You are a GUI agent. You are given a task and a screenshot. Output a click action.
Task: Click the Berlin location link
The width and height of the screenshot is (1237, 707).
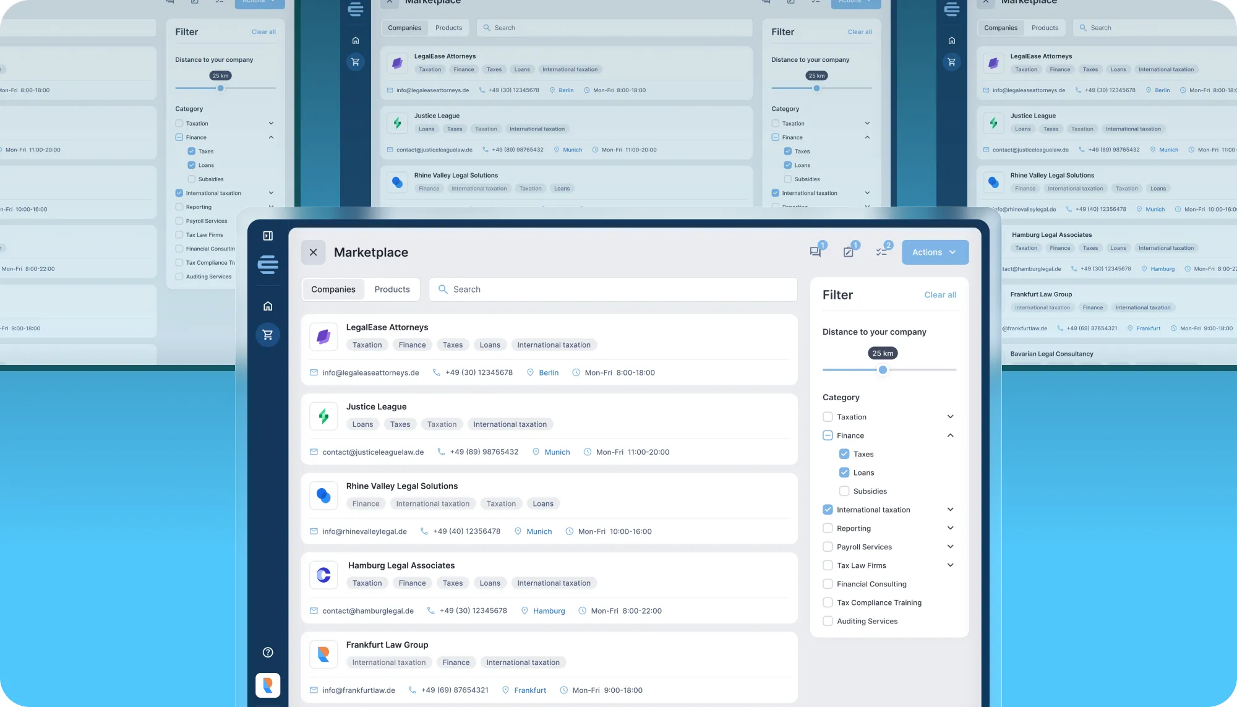[548, 373]
